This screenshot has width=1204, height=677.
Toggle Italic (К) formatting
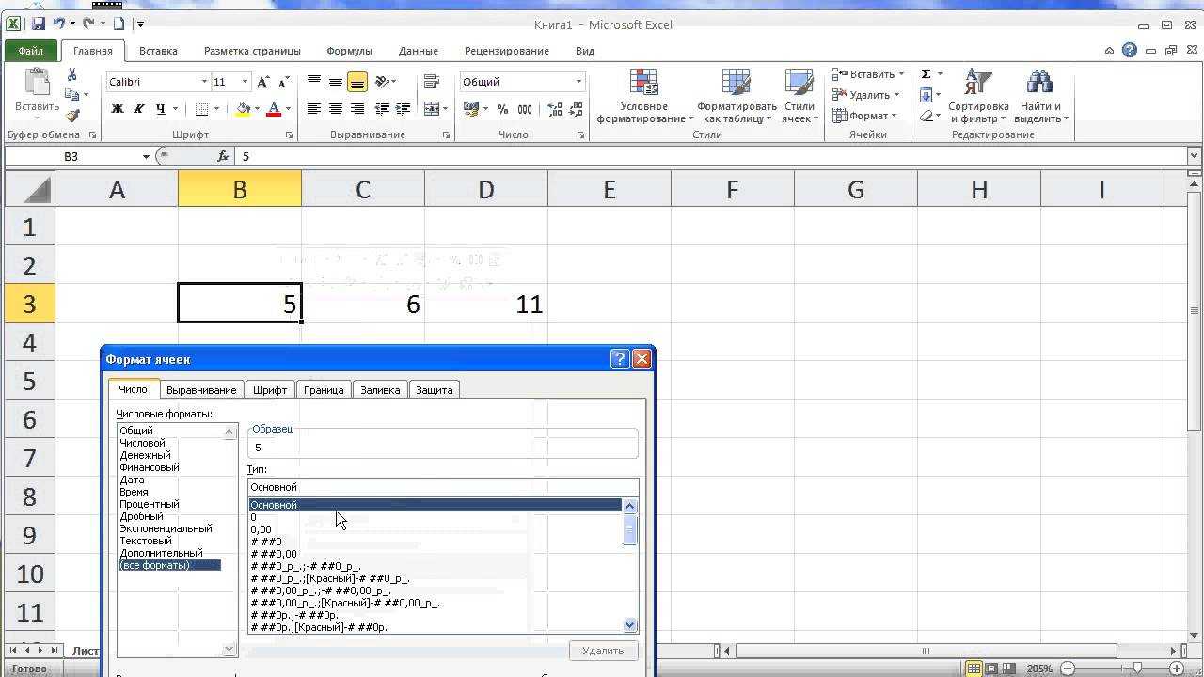pos(138,109)
